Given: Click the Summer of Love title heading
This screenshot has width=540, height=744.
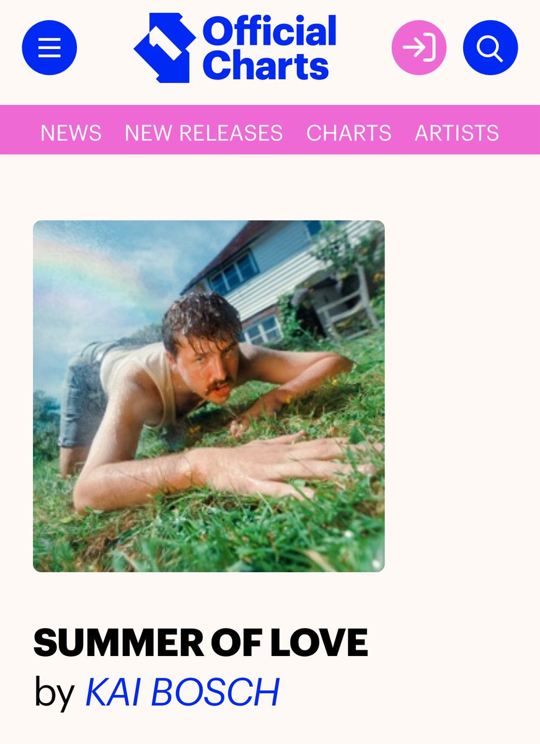Looking at the screenshot, I should pyautogui.click(x=201, y=643).
